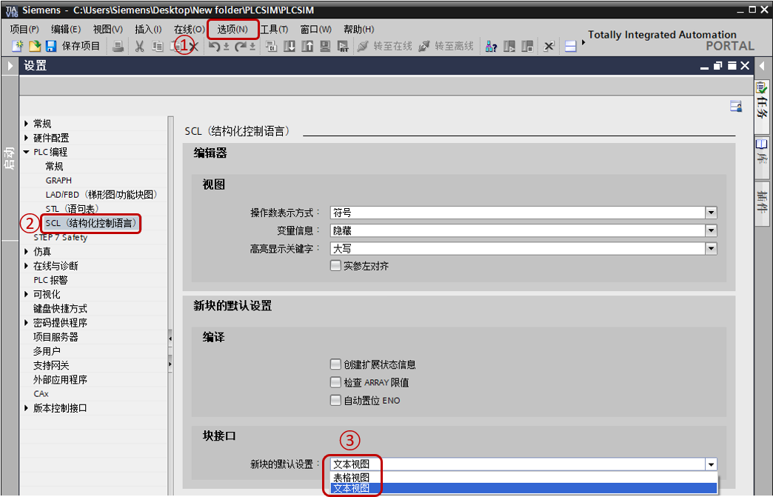Redo the last undone action

(x=240, y=47)
